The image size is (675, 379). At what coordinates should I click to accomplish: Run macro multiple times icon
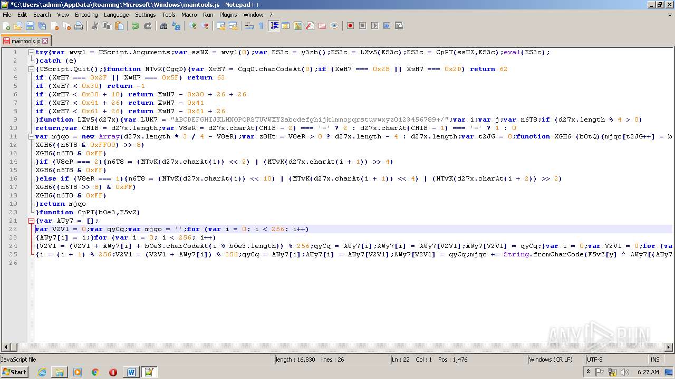pos(387,26)
